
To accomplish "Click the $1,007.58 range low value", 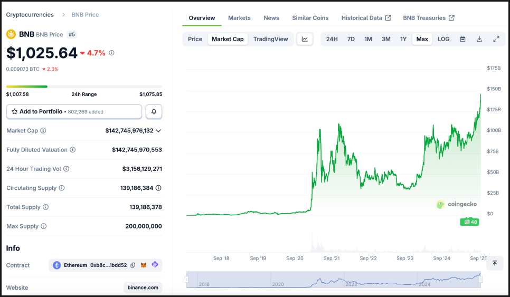I will [17, 94].
